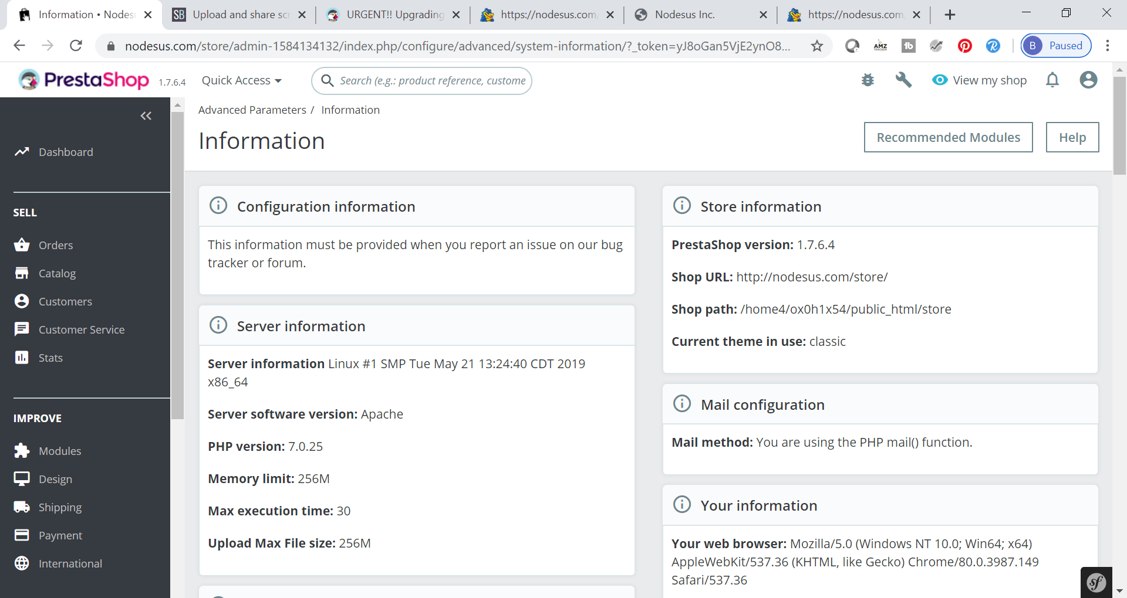Switch to the Nodesus Inc. tab
1127x598 pixels.
coord(684,15)
